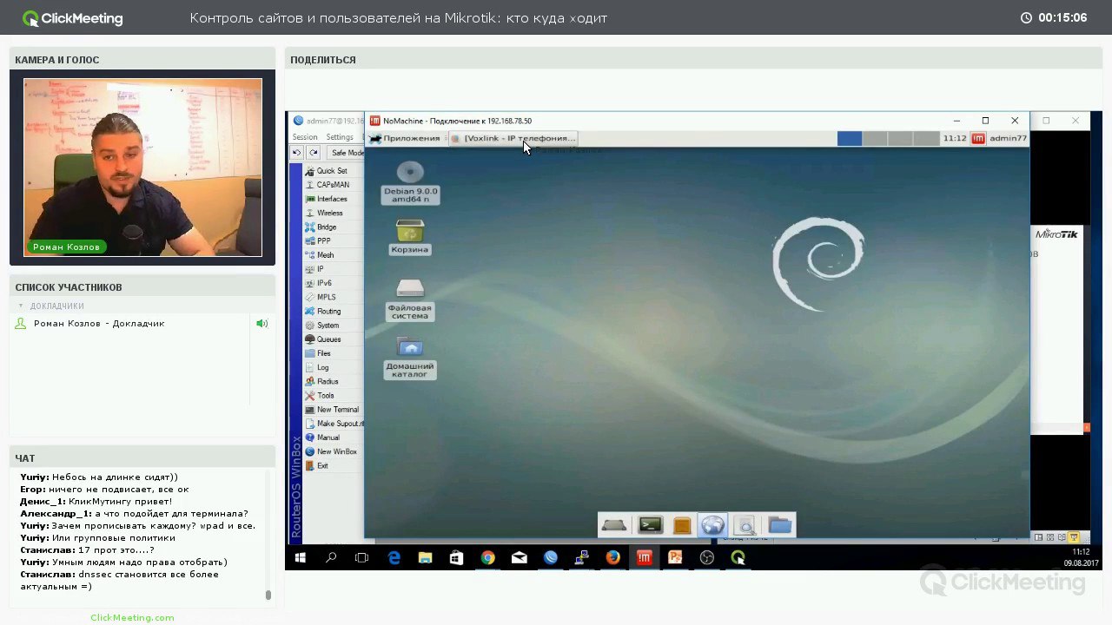The width and height of the screenshot is (1112, 625).
Task: Click NoMachine icon in Debian panel
Action: 978,138
